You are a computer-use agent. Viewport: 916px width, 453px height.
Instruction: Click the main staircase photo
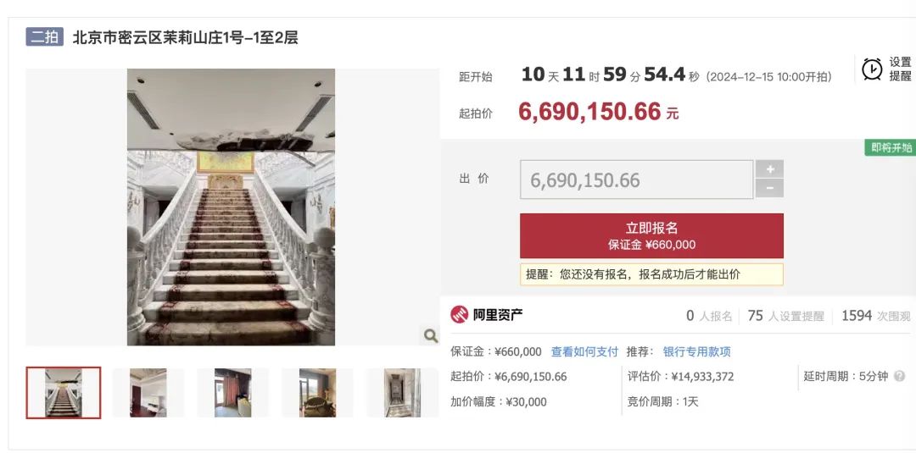tap(231, 207)
